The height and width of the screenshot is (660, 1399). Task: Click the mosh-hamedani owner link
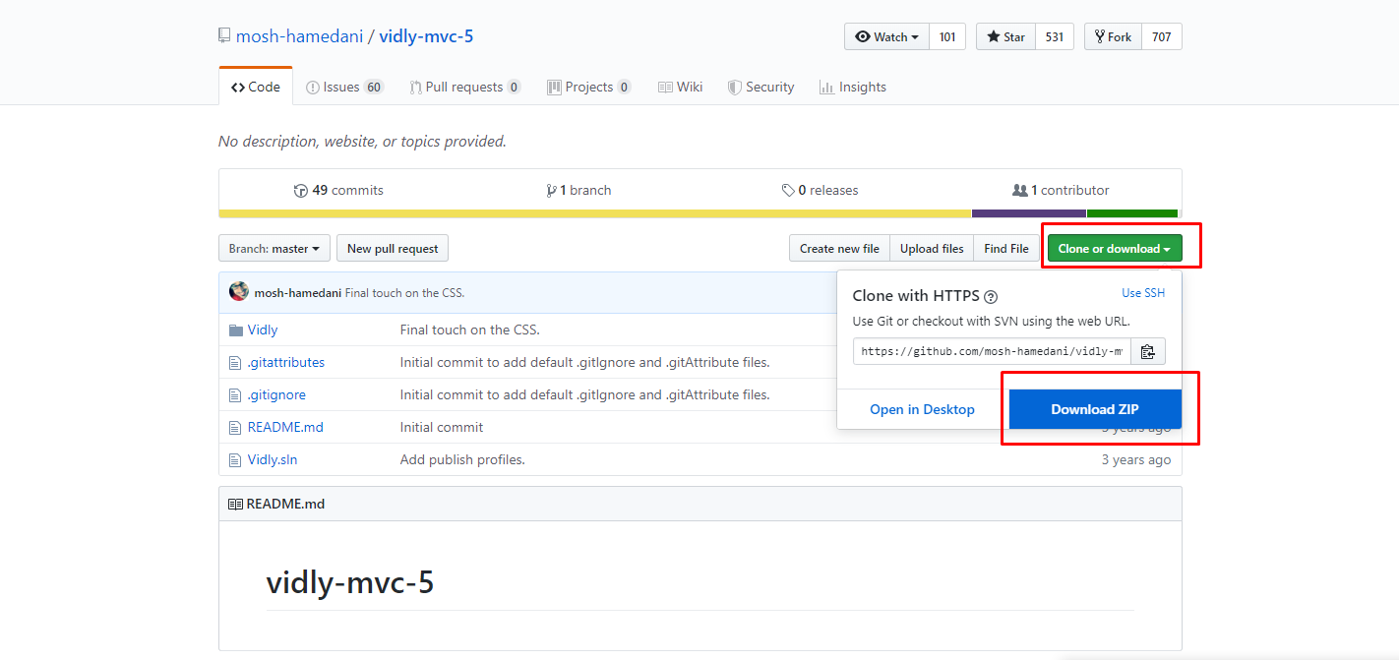[x=299, y=36]
